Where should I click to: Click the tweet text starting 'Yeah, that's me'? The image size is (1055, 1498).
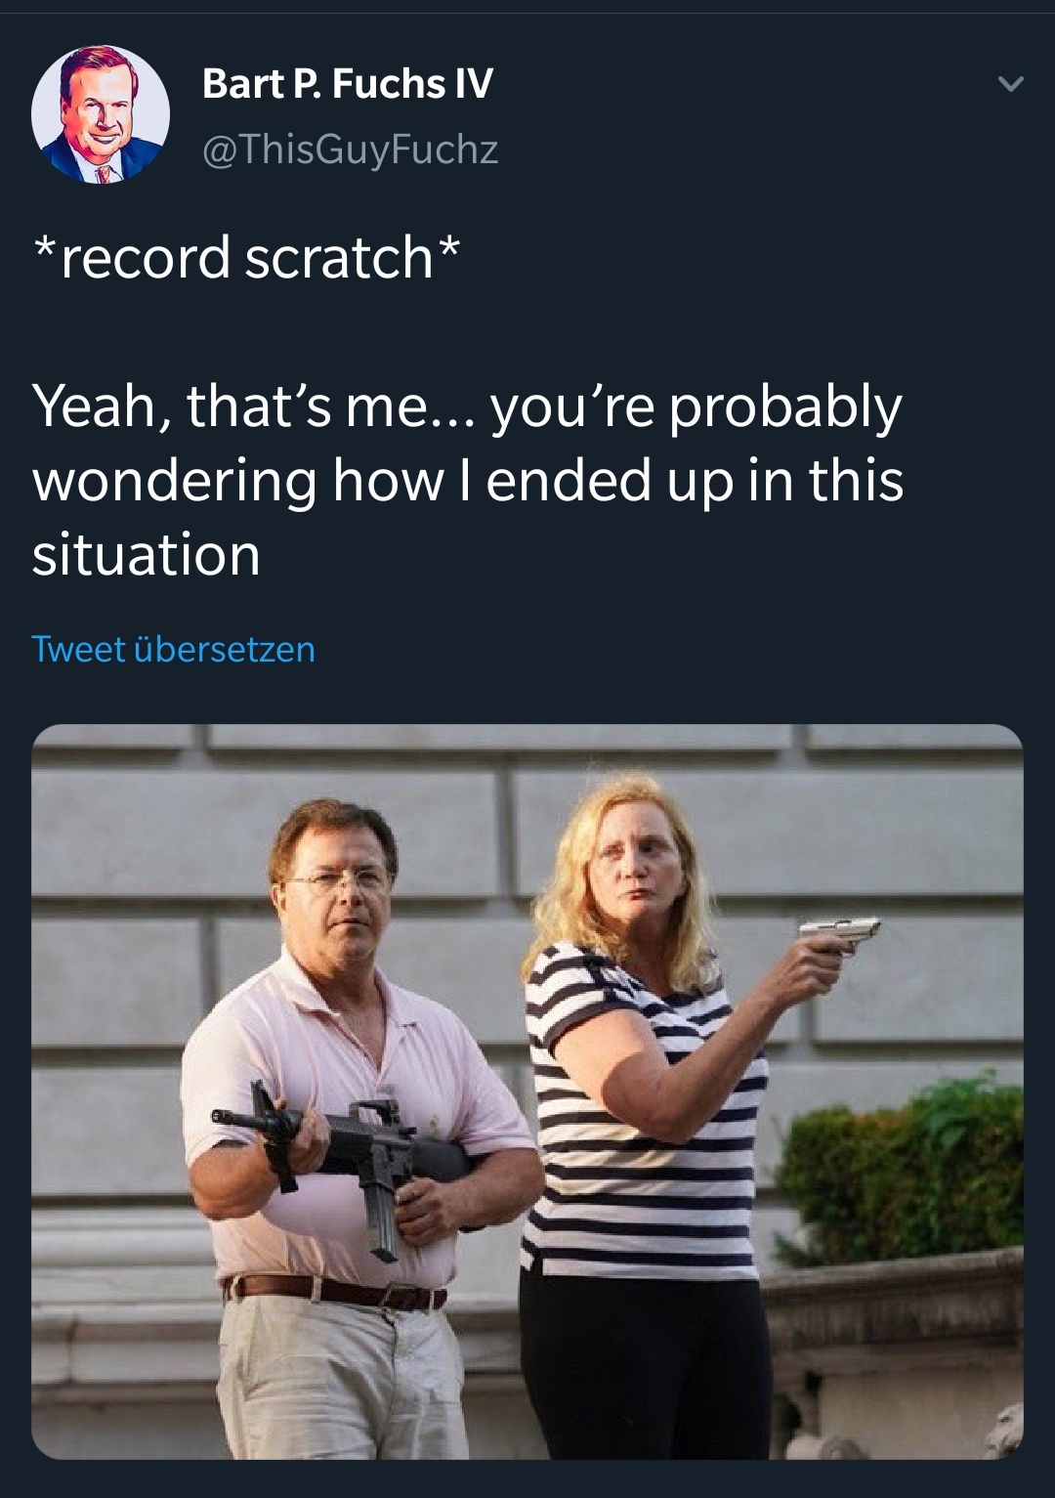(x=467, y=480)
